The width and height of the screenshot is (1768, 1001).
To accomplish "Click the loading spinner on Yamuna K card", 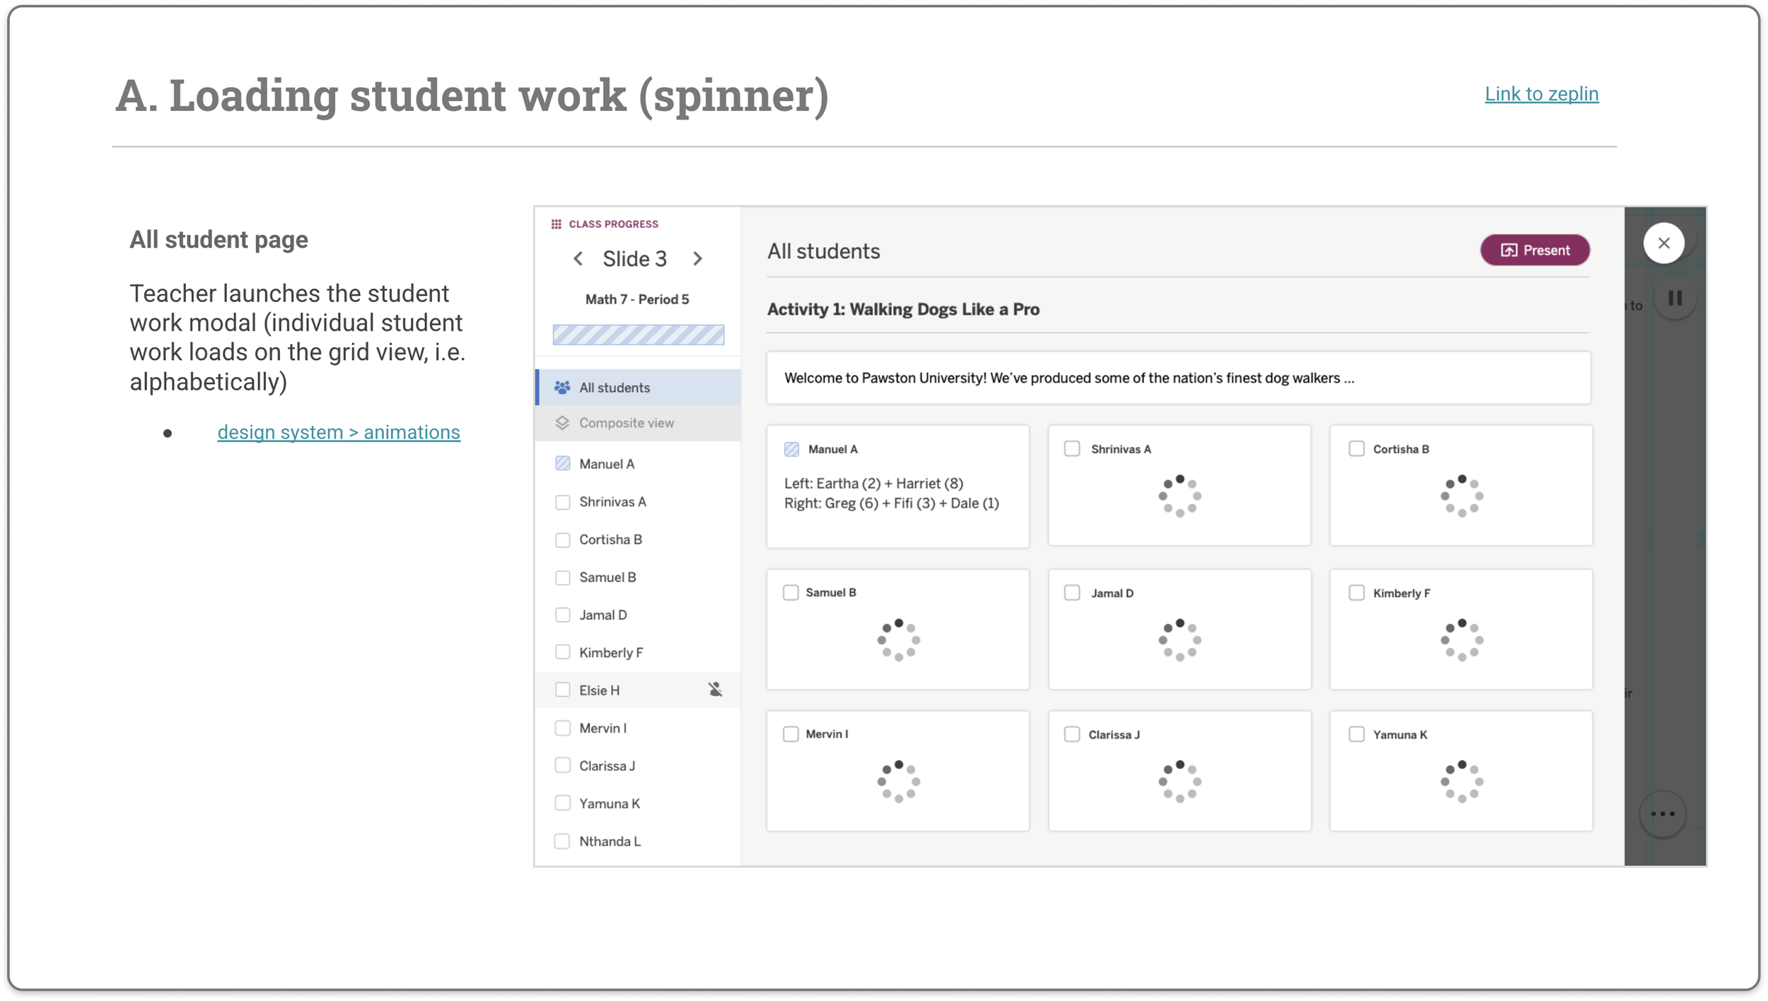I will (1462, 782).
